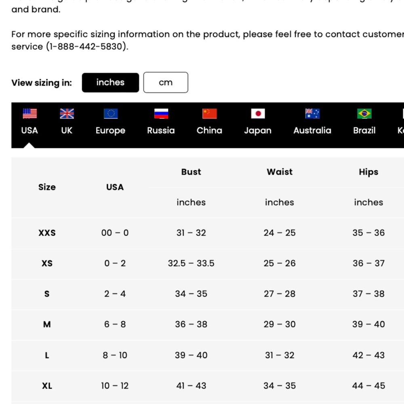Image resolution: width=404 pixels, height=404 pixels.
Task: Click the UK flag icon
Action: point(67,114)
